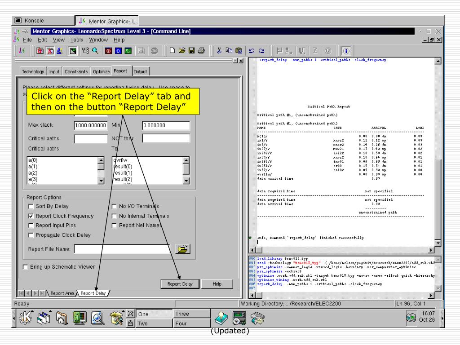
Task: Uncheck Report Clock Frequency option
Action: [31, 216]
